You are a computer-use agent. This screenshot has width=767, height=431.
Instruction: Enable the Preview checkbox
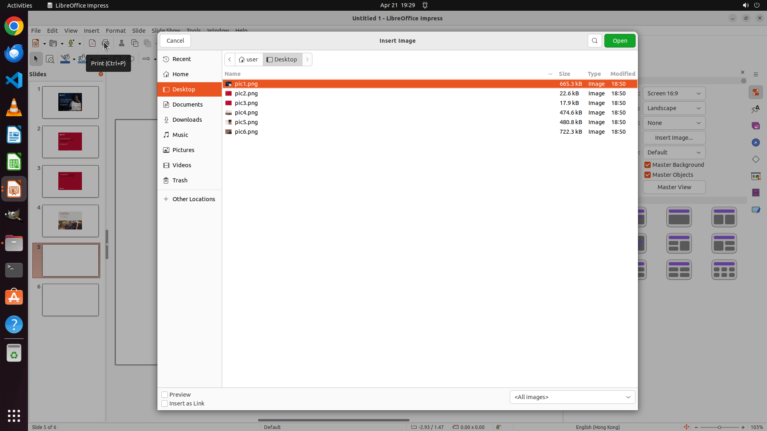click(165, 395)
